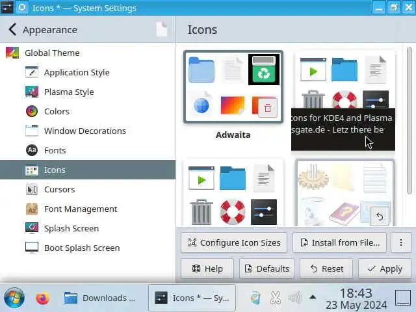Click the Application Style sidebar icon
416x312 pixels.
click(x=32, y=72)
